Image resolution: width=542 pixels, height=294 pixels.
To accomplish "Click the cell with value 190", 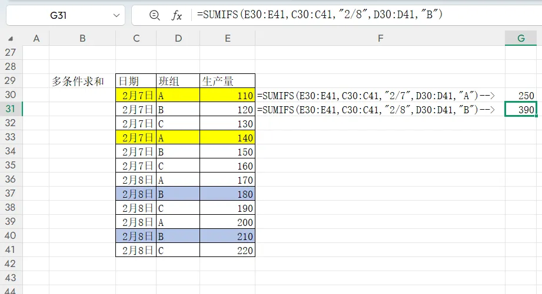I will 227,208.
